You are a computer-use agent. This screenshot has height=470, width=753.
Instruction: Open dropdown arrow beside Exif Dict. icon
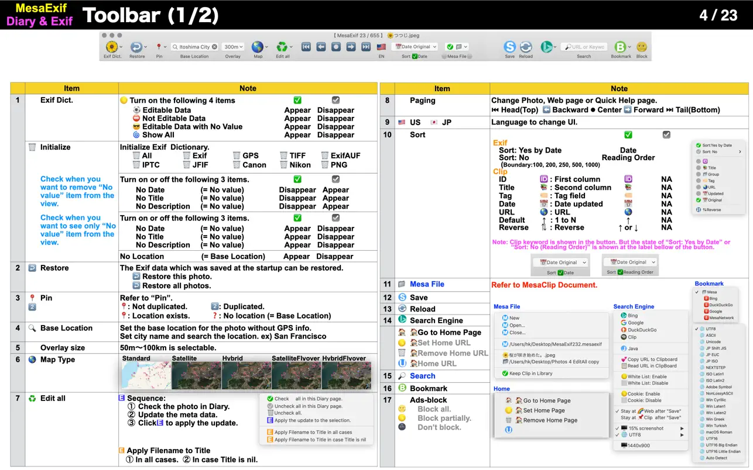(121, 47)
